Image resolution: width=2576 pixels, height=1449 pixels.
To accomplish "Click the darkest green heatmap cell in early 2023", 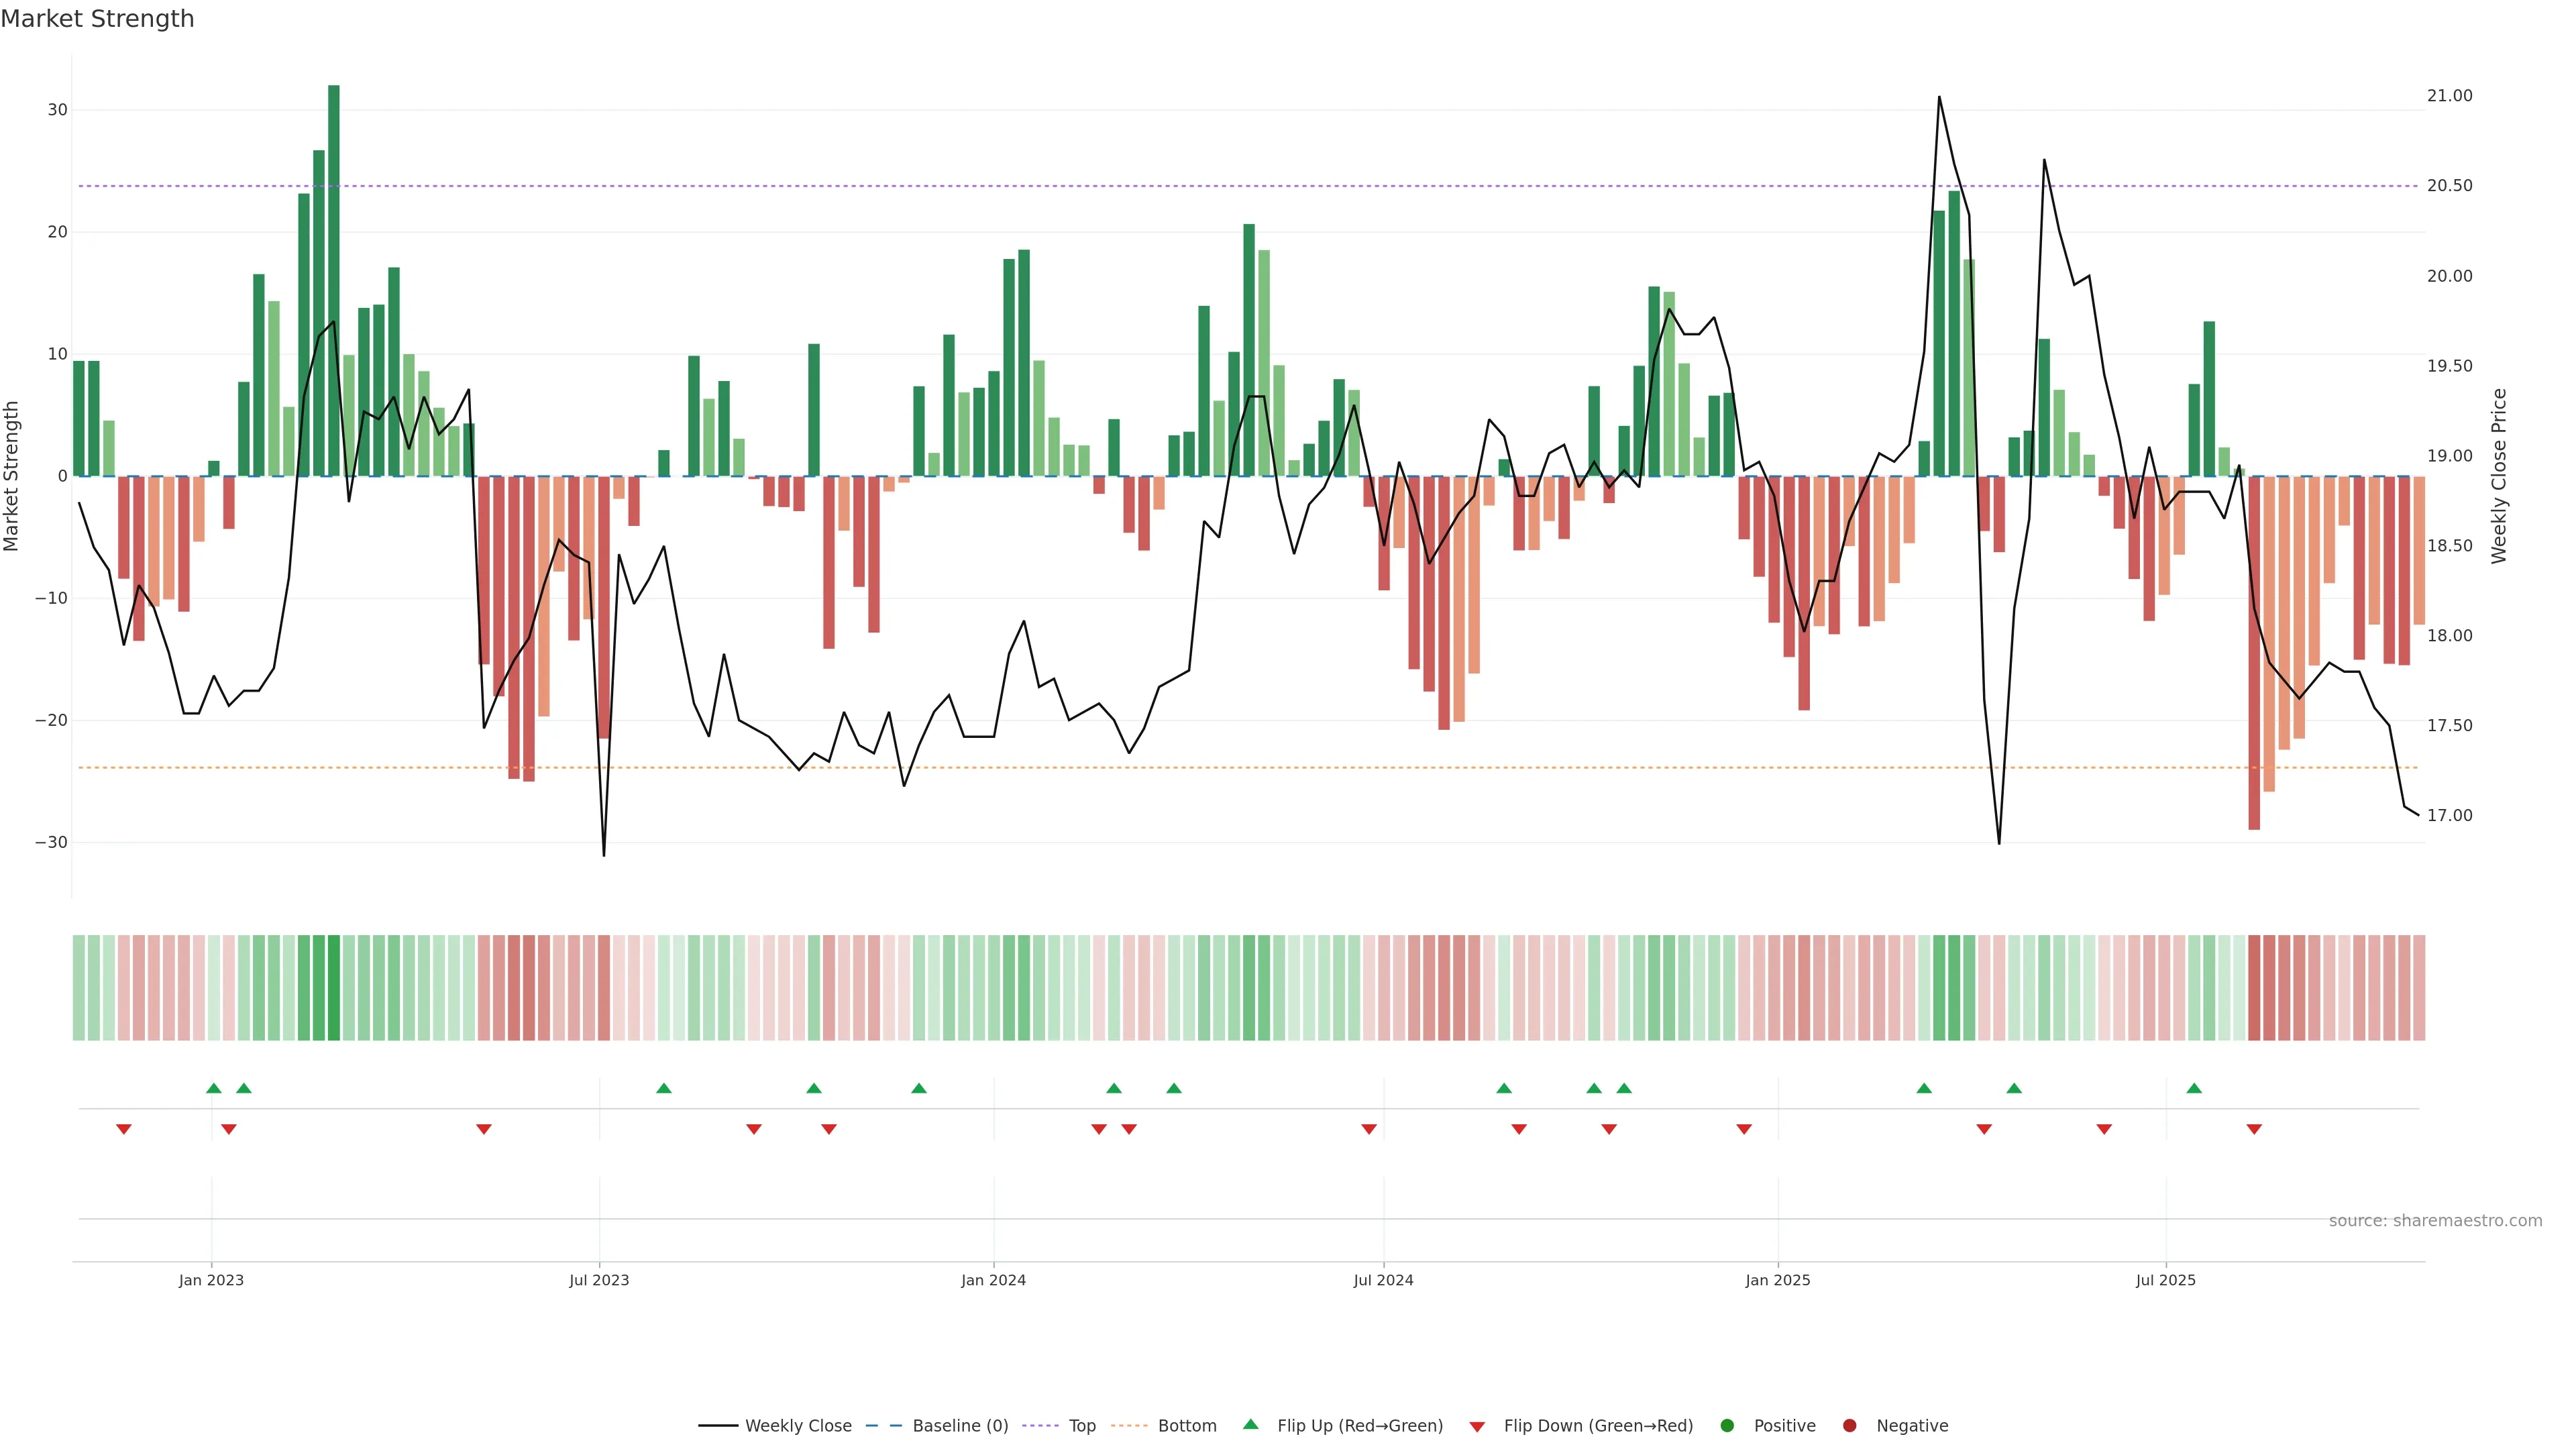I will pos(334,987).
